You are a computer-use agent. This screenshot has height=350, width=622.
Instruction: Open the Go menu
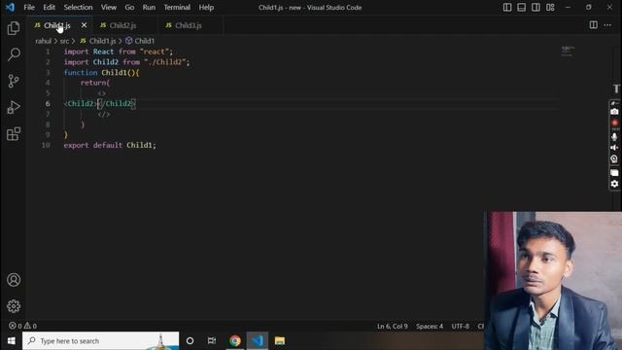(129, 7)
